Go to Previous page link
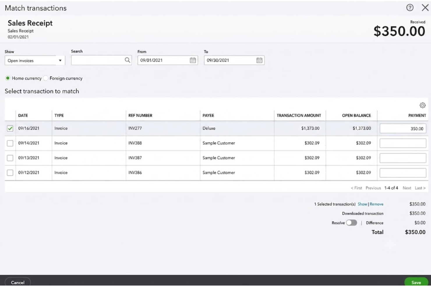Screen dimensions: 431x287 (373, 188)
